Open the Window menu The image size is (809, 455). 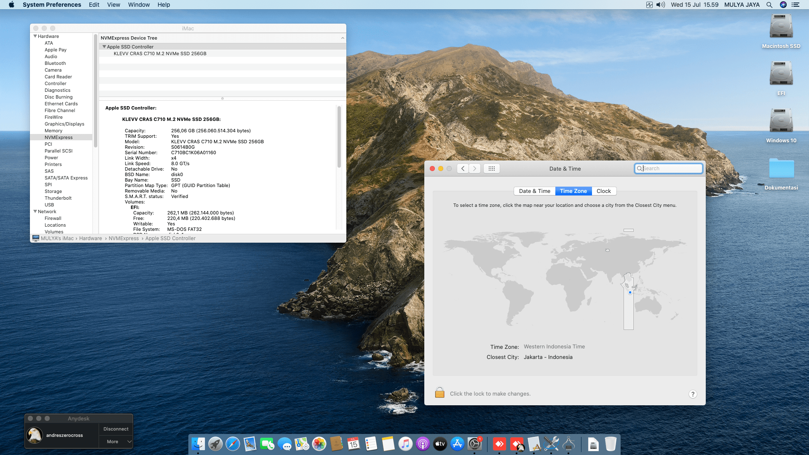[139, 5]
